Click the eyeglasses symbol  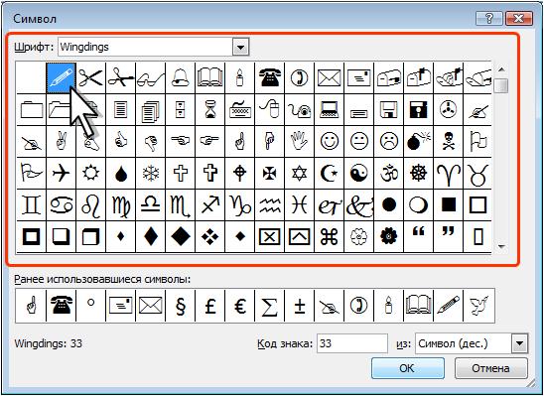150,77
